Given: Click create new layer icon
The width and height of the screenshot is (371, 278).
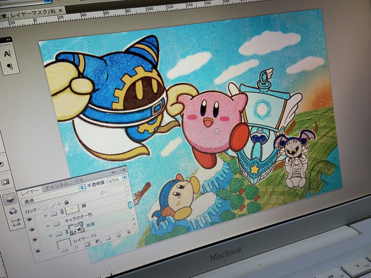Looking at the screenshot, I should tap(118, 236).
